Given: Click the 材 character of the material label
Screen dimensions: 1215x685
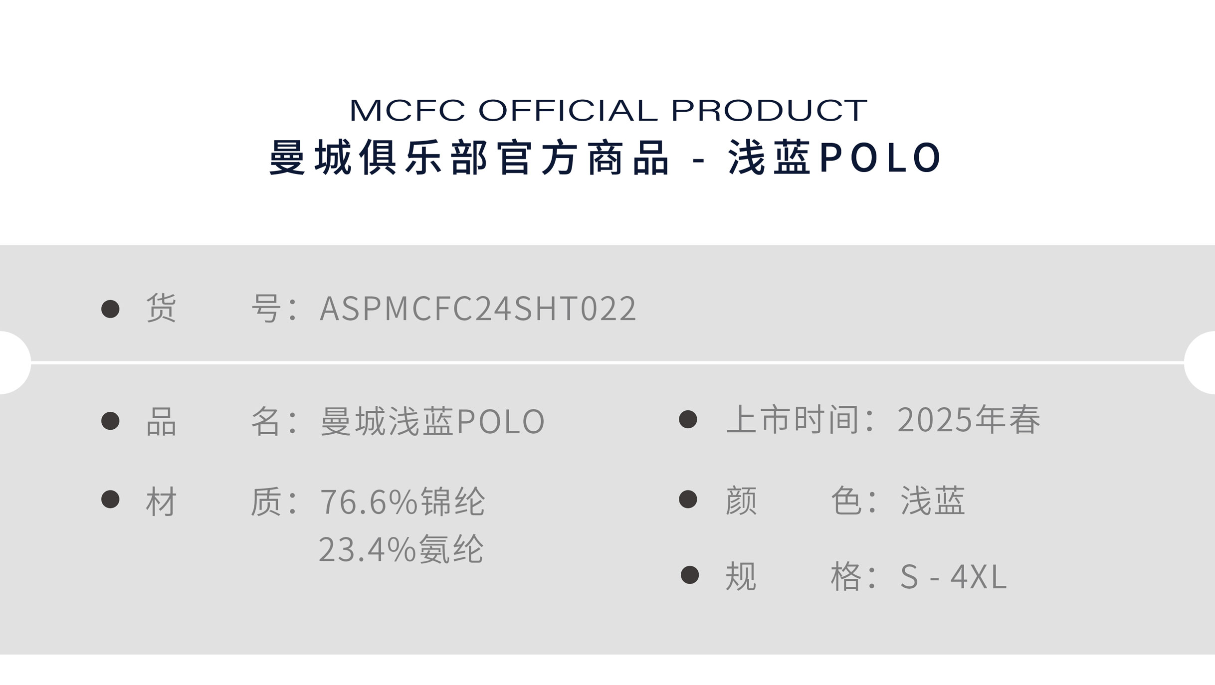Looking at the screenshot, I should (x=161, y=502).
